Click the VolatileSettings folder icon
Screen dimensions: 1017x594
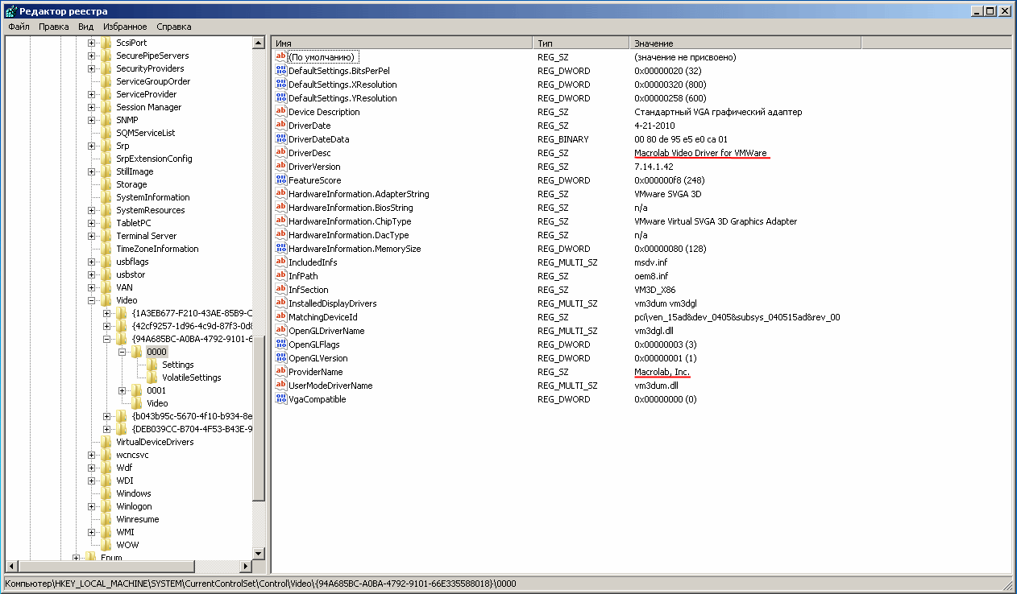pos(152,377)
